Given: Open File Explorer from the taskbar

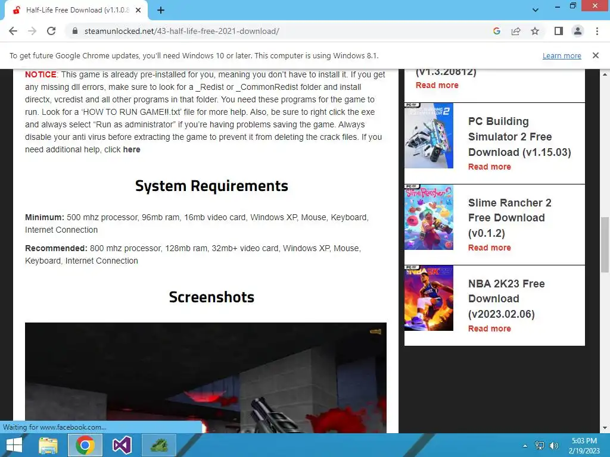Looking at the screenshot, I should (x=48, y=445).
